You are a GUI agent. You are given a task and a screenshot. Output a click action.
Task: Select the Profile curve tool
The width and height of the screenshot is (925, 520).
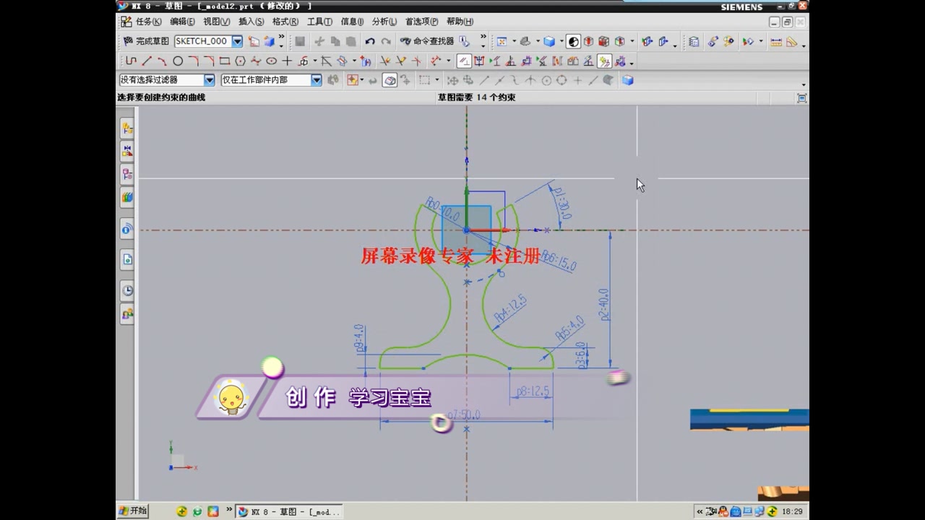coord(131,61)
